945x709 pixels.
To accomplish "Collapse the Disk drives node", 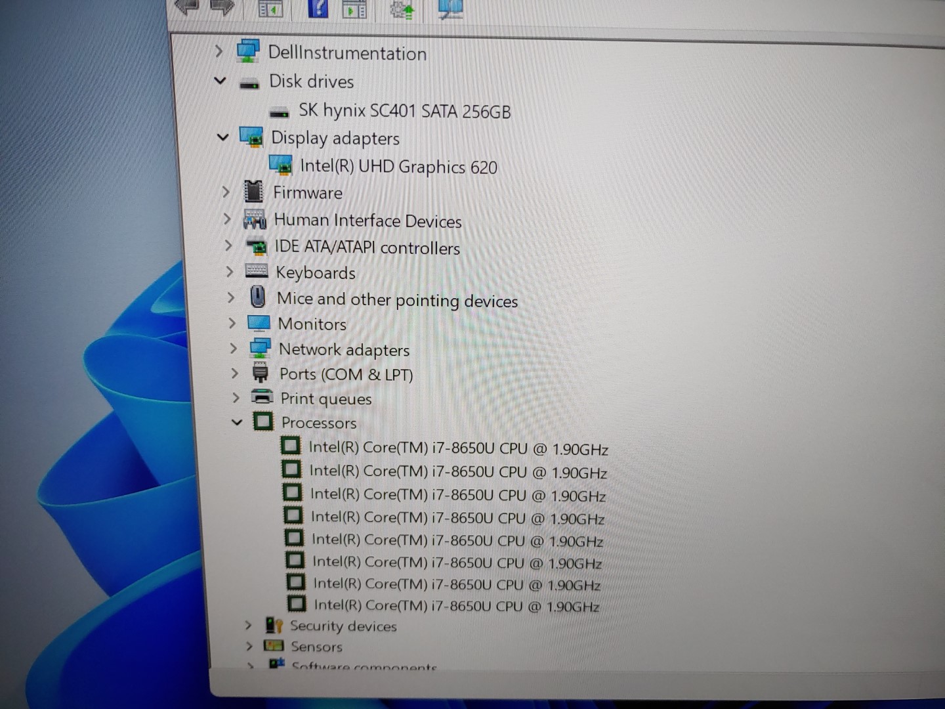I will coord(220,81).
